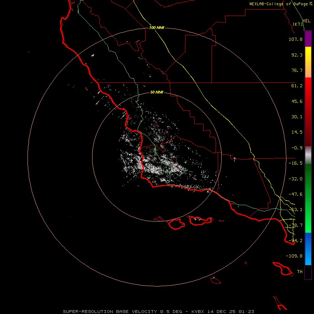
Task: Click the 61.2 scale value
Action: (297, 86)
